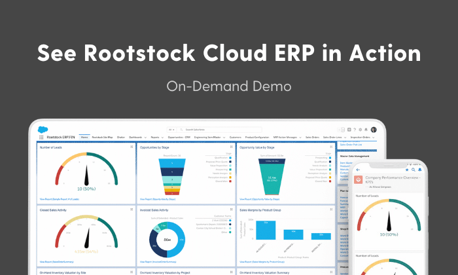This screenshot has width=458, height=275.
Task: Click the "10 (50%)" value in desktop Number of Leads
Action: 86,189
